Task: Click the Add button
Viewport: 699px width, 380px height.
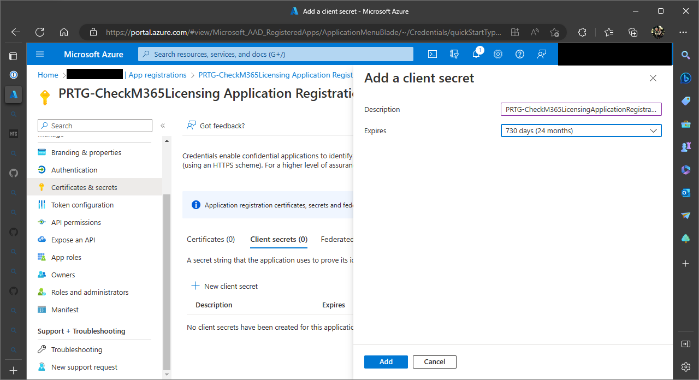Action: [386, 361]
